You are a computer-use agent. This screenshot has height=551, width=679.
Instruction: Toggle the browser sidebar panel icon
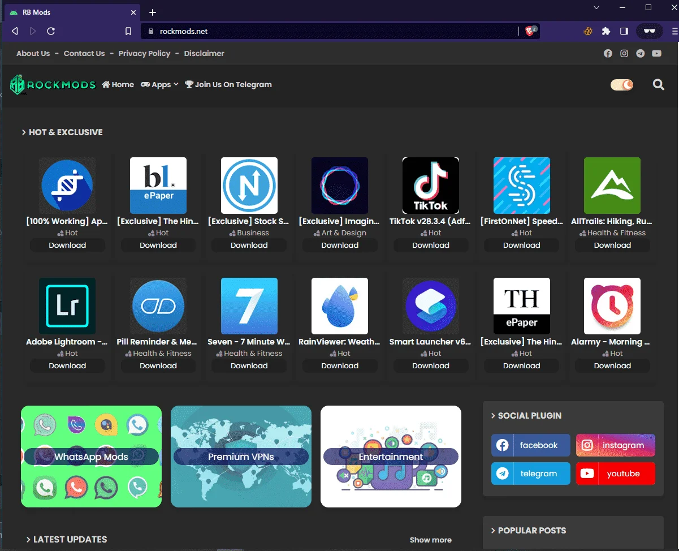coord(624,31)
